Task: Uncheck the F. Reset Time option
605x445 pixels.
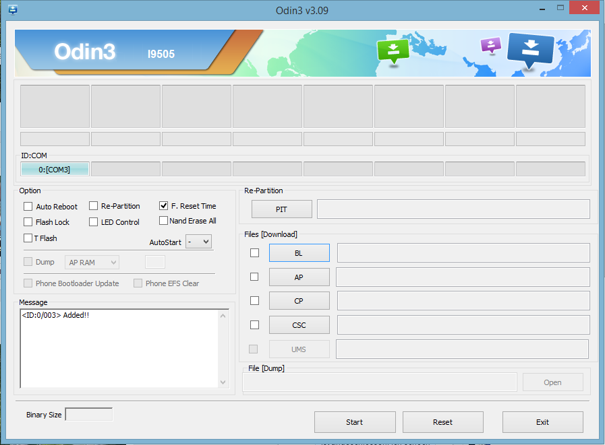Action: click(x=164, y=206)
